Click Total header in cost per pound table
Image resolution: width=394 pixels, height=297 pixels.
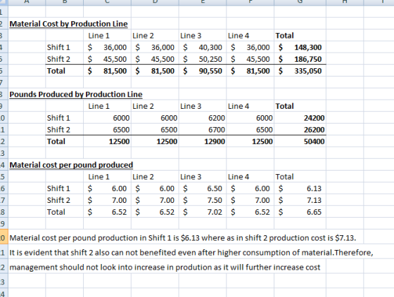(x=300, y=177)
